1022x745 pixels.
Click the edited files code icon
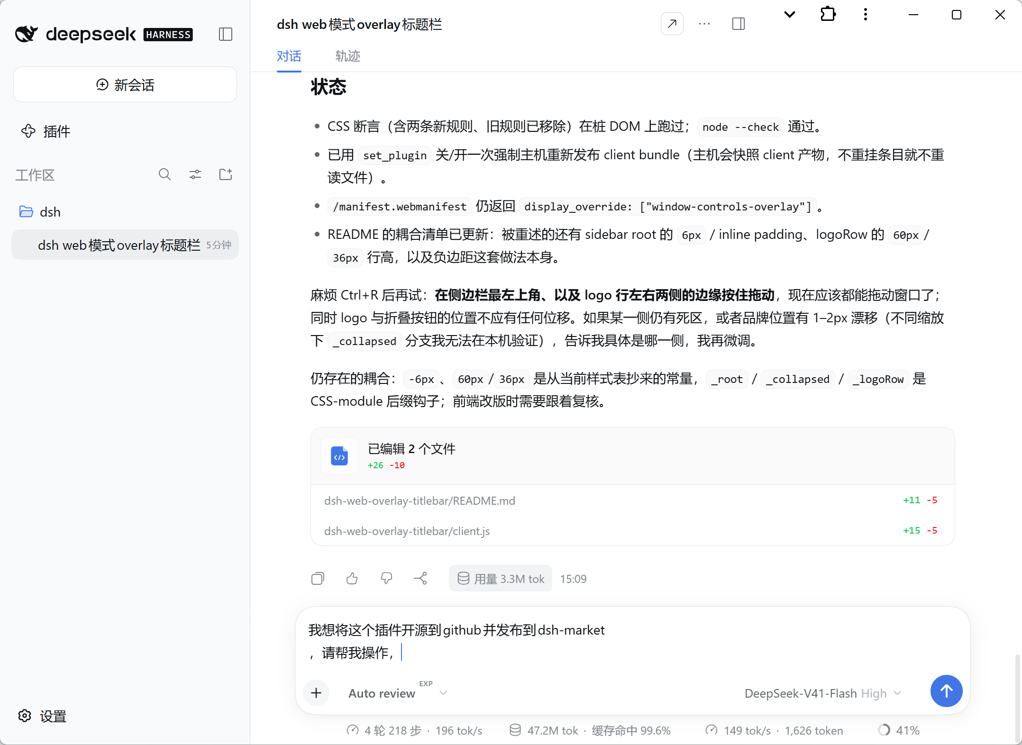point(339,456)
